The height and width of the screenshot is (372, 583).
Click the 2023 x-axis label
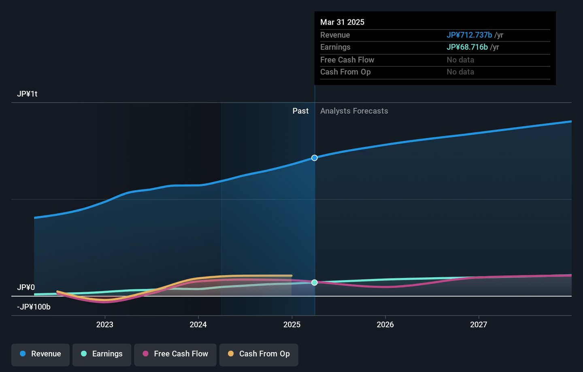point(105,325)
